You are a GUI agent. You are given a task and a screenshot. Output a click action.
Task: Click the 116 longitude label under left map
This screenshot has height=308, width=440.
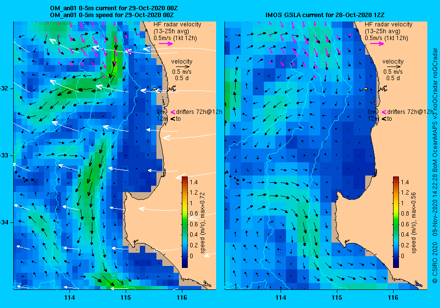182,298
